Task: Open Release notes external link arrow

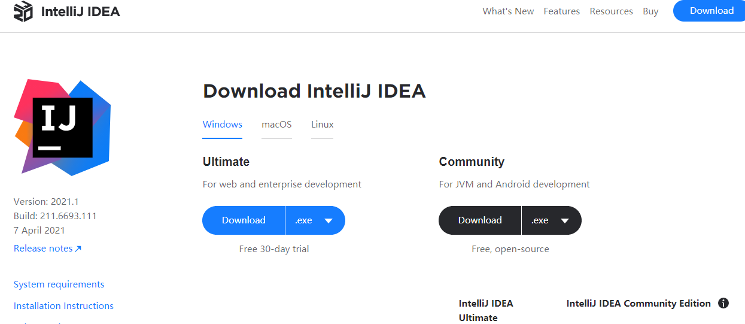Action: pyautogui.click(x=78, y=249)
